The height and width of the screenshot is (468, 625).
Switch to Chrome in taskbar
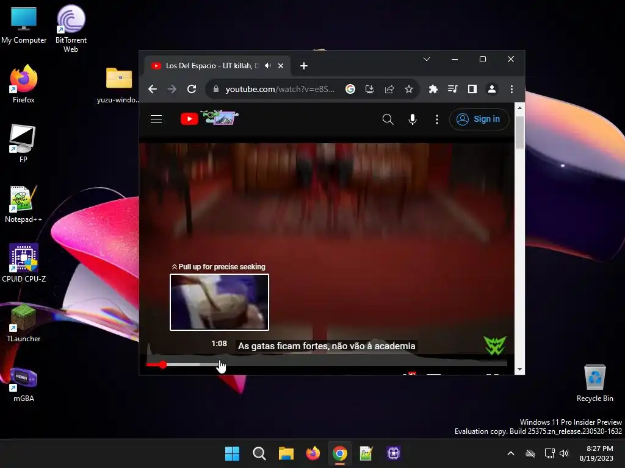(339, 453)
